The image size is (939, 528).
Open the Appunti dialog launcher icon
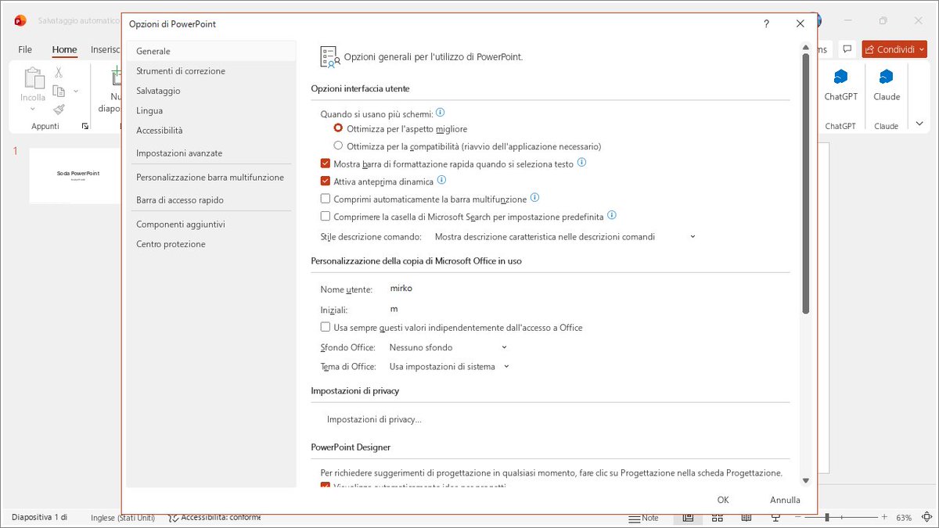coord(85,126)
